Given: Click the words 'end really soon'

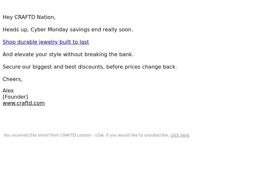Looking at the screenshot, I should [x=111, y=29].
